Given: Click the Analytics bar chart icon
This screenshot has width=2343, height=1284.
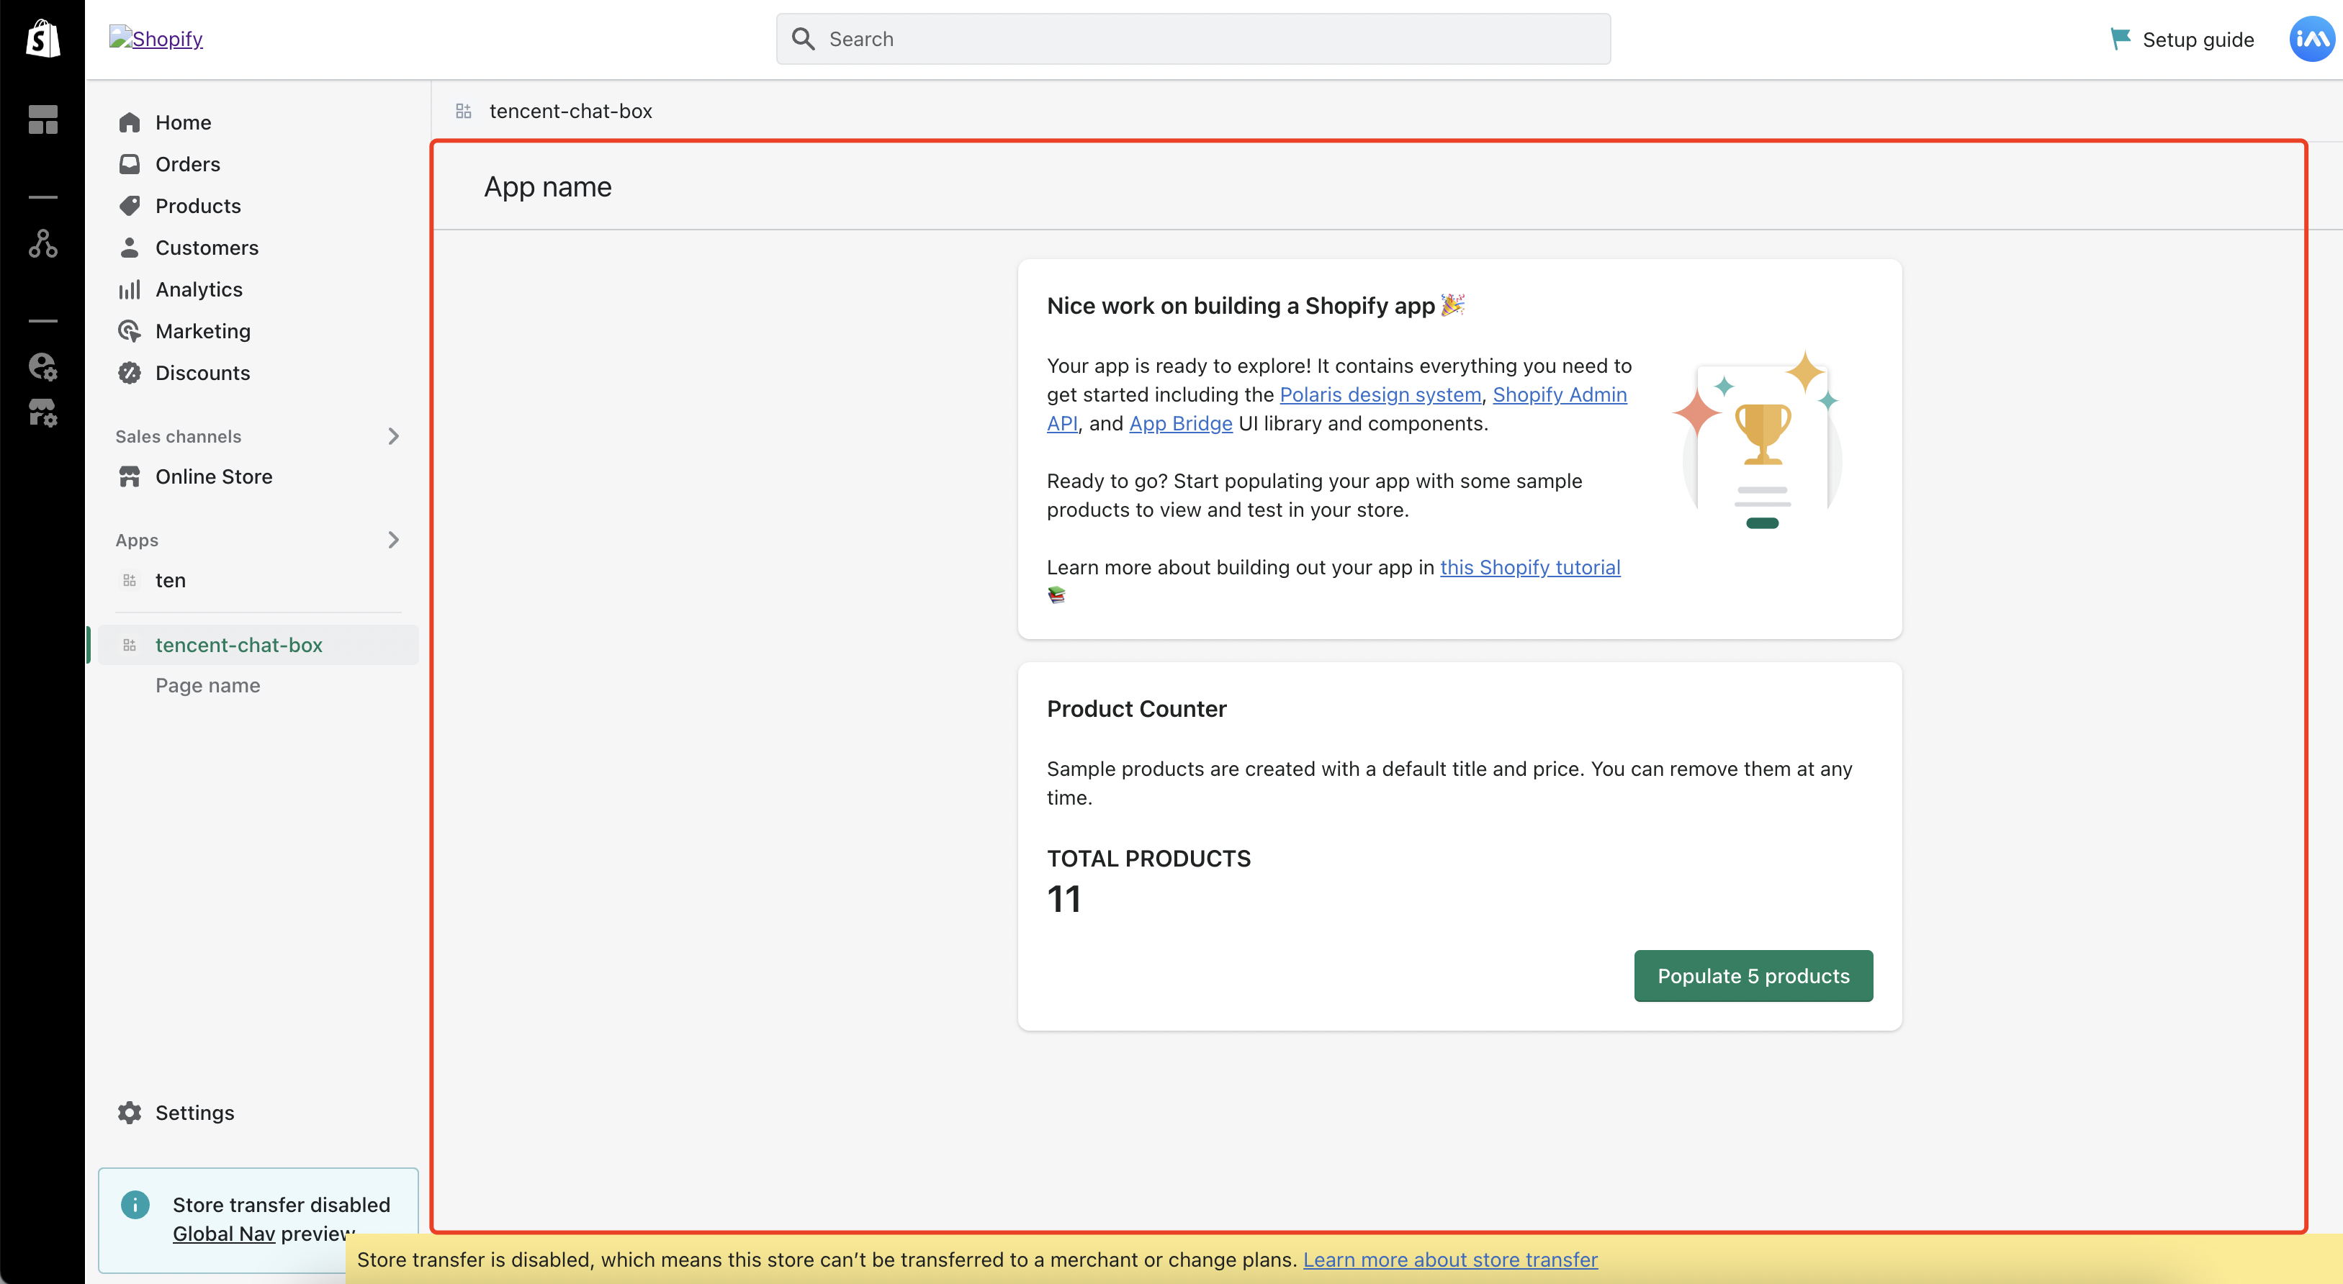Looking at the screenshot, I should tap(129, 289).
